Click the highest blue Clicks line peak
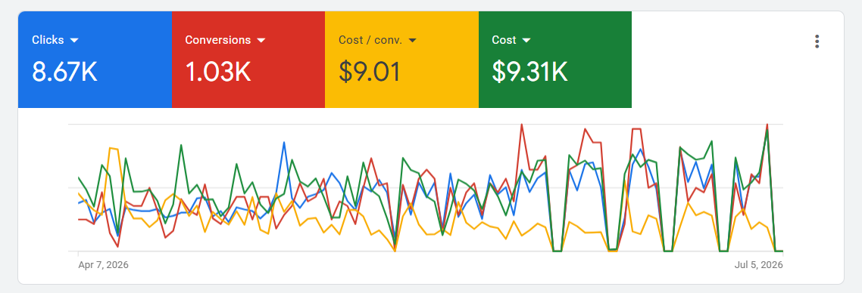 point(284,143)
